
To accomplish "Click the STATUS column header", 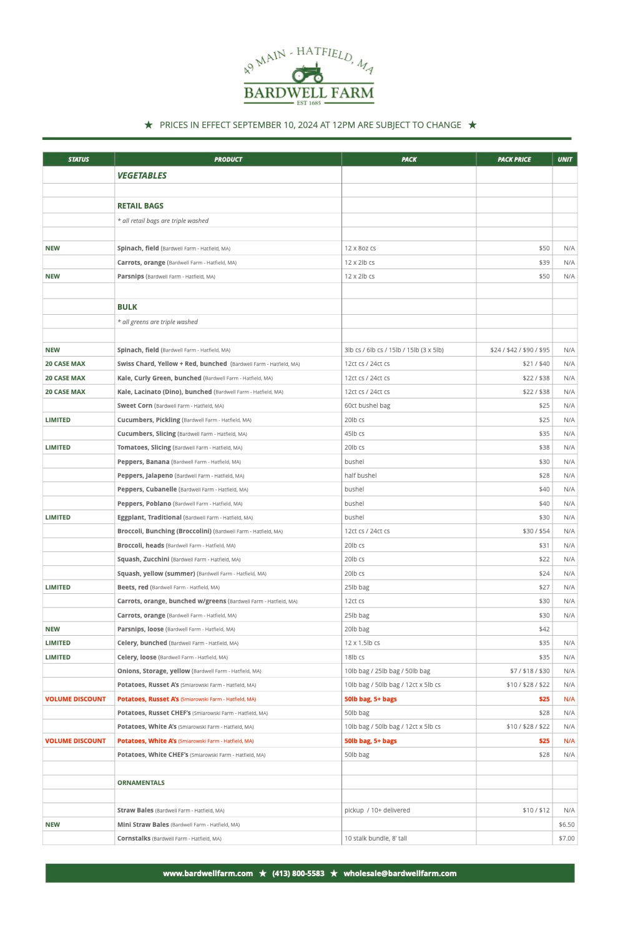I will [79, 159].
